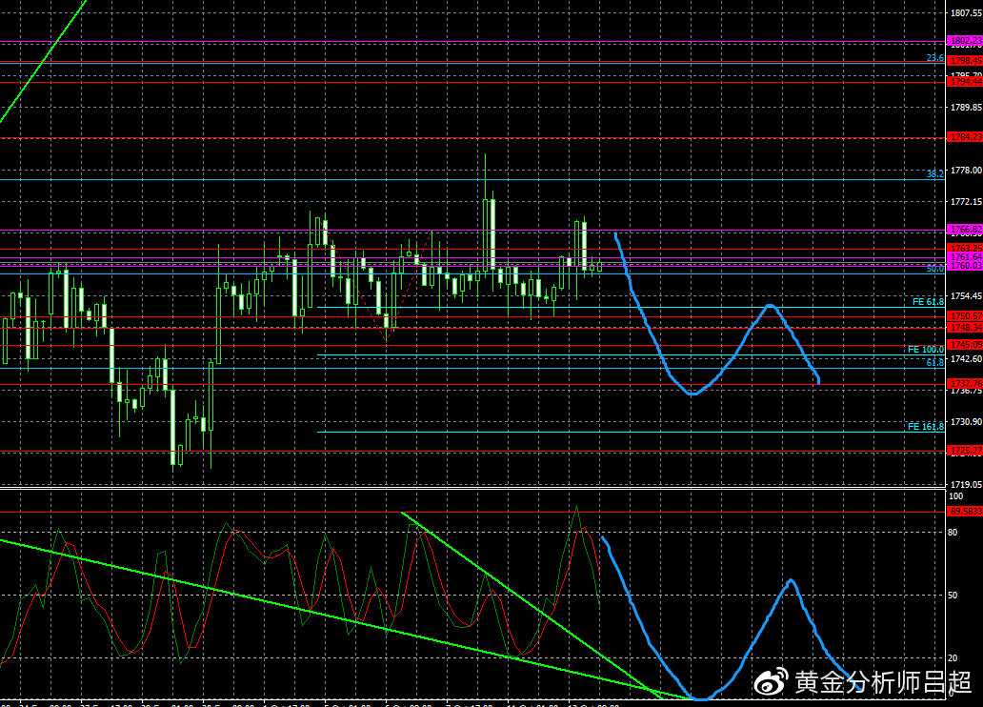Screen dimensions: 983x707
Task: Click the 1742.60 price axis value
Action: (966, 358)
